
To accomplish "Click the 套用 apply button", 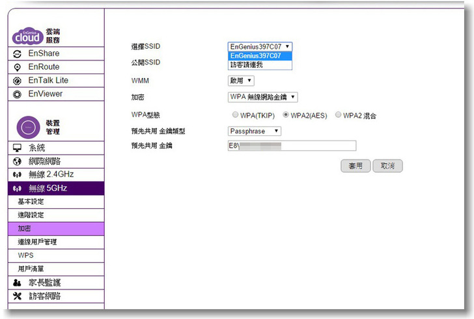I will [355, 166].
